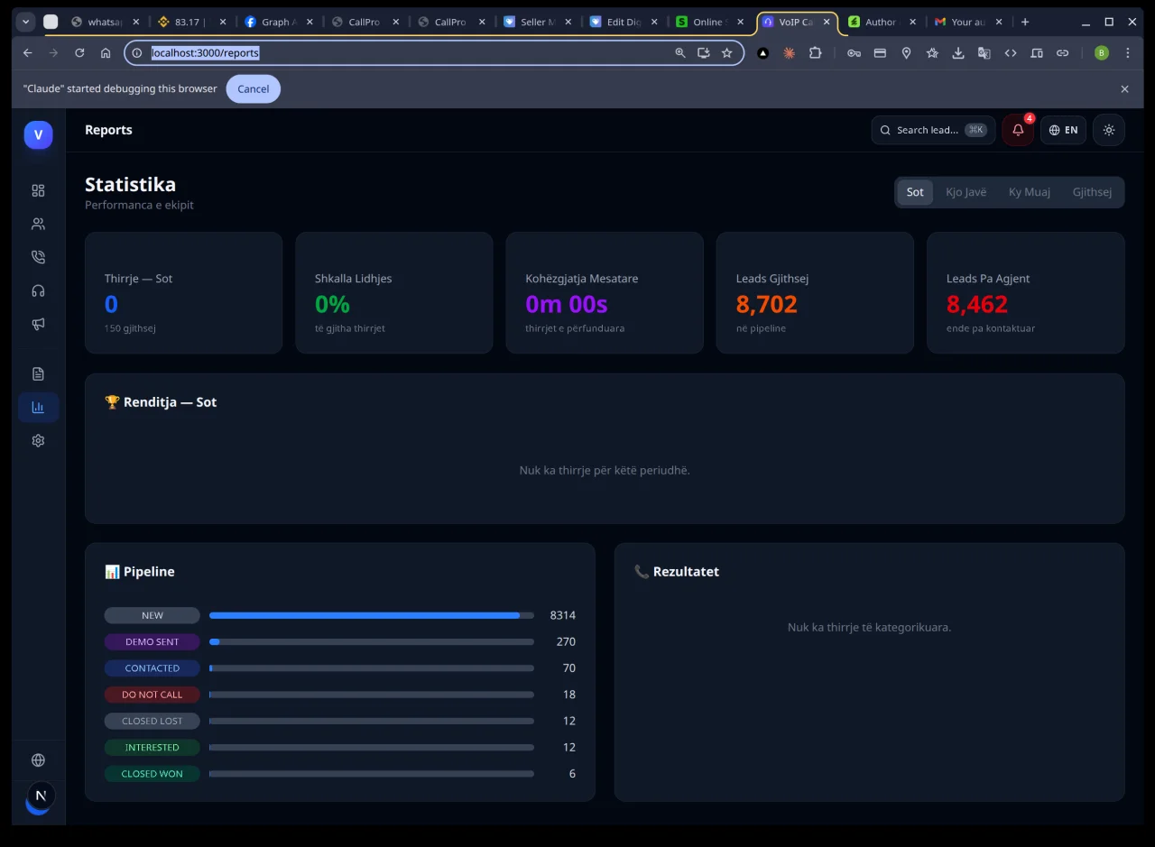Viewport: 1155px width, 847px height.
Task: Open the browser extensions puzzle icon
Action: tap(815, 53)
